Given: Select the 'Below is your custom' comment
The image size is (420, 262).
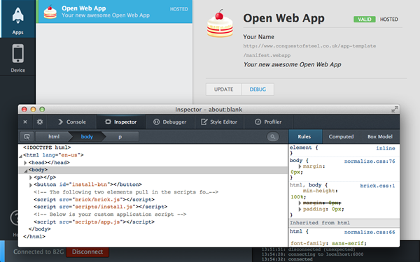Looking at the screenshot, I should pos(110,214).
